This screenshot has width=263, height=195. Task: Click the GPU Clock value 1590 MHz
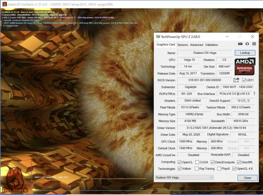(x=185, y=141)
